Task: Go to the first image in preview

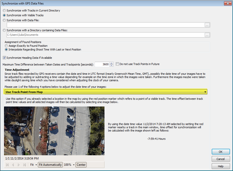Action: (7, 165)
